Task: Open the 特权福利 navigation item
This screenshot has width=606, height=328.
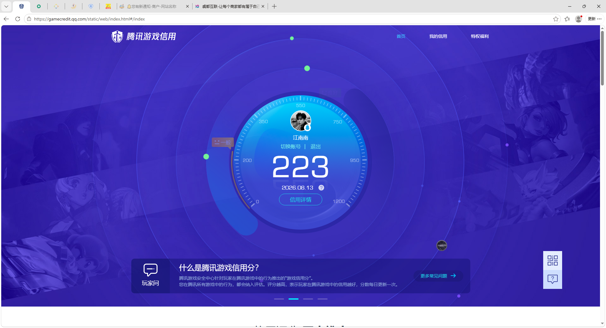Action: pos(480,36)
